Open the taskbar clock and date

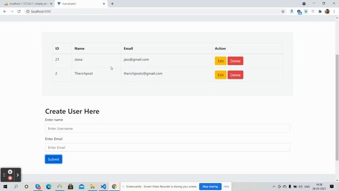(319, 186)
